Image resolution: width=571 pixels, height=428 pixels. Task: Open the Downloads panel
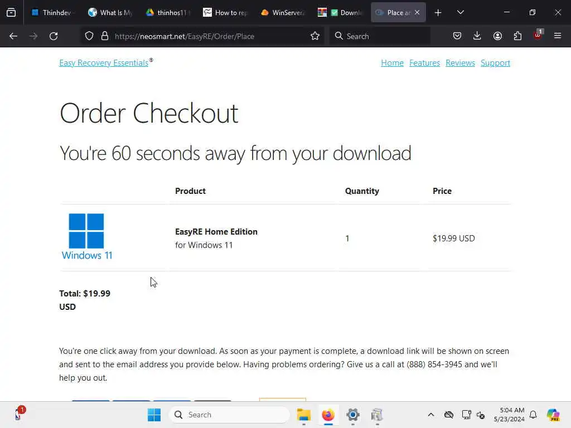pos(477,36)
